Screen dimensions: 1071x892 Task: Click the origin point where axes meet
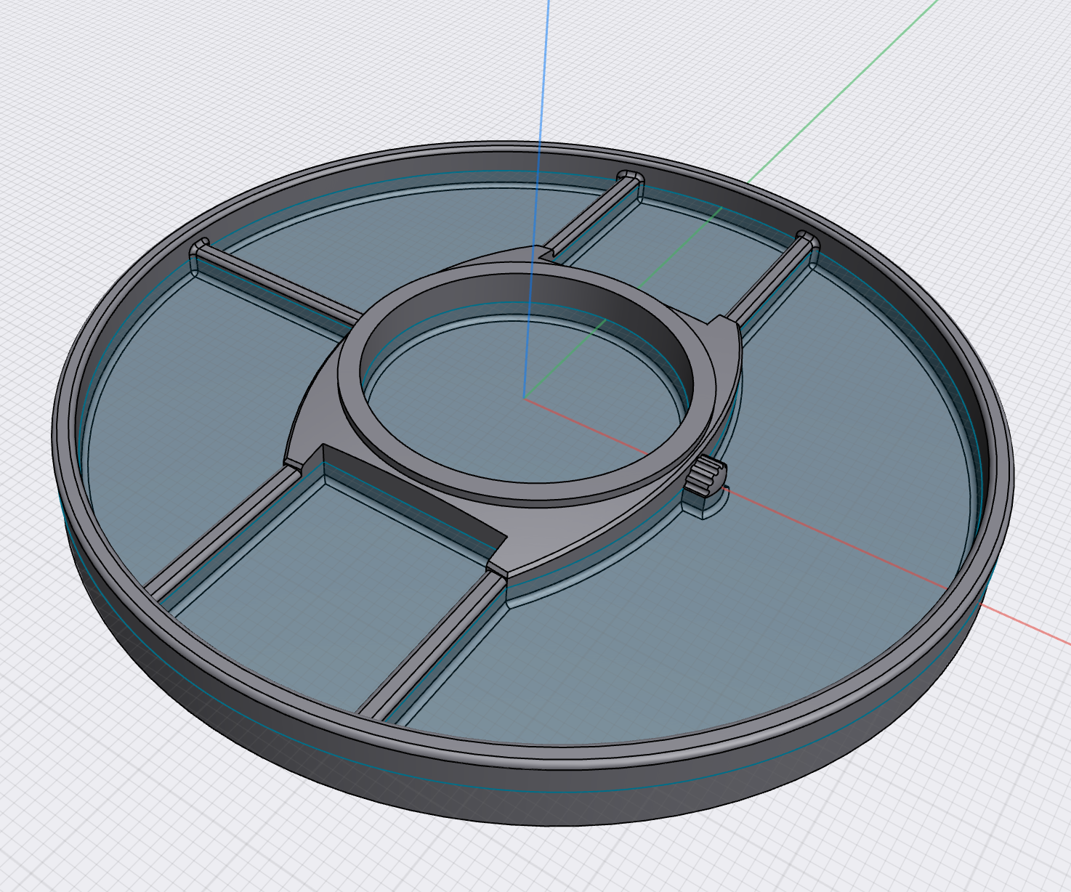click(x=525, y=397)
